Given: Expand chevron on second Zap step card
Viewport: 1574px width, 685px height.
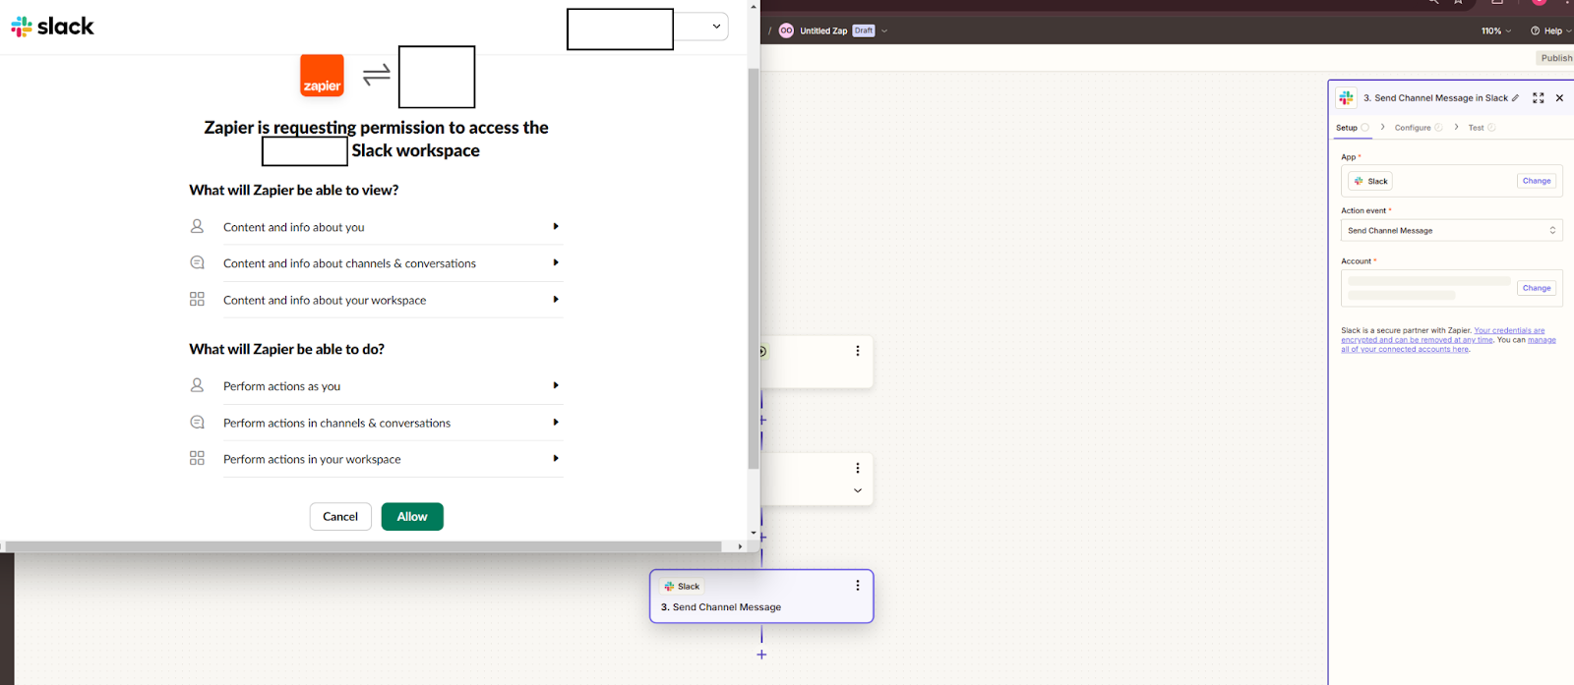Looking at the screenshot, I should click(x=858, y=490).
